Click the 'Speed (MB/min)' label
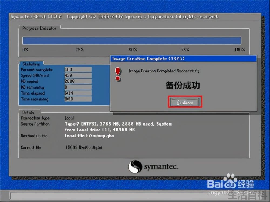The image size is (270, 202). coord(35,75)
